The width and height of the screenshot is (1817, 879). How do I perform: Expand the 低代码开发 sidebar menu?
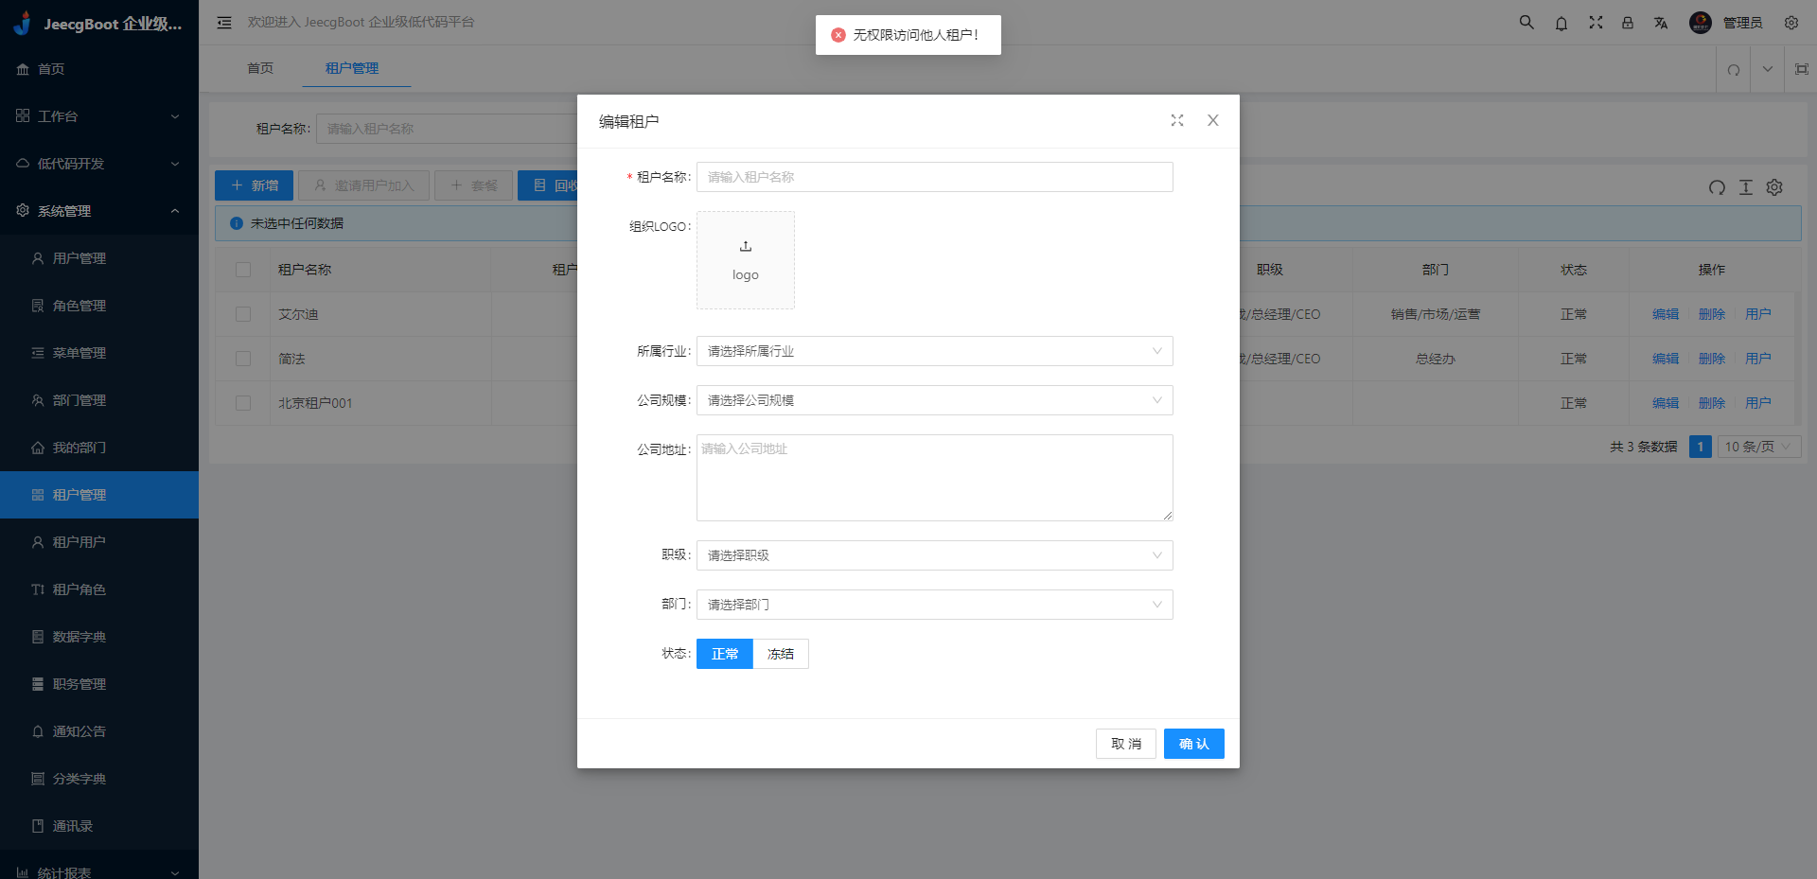click(x=99, y=164)
